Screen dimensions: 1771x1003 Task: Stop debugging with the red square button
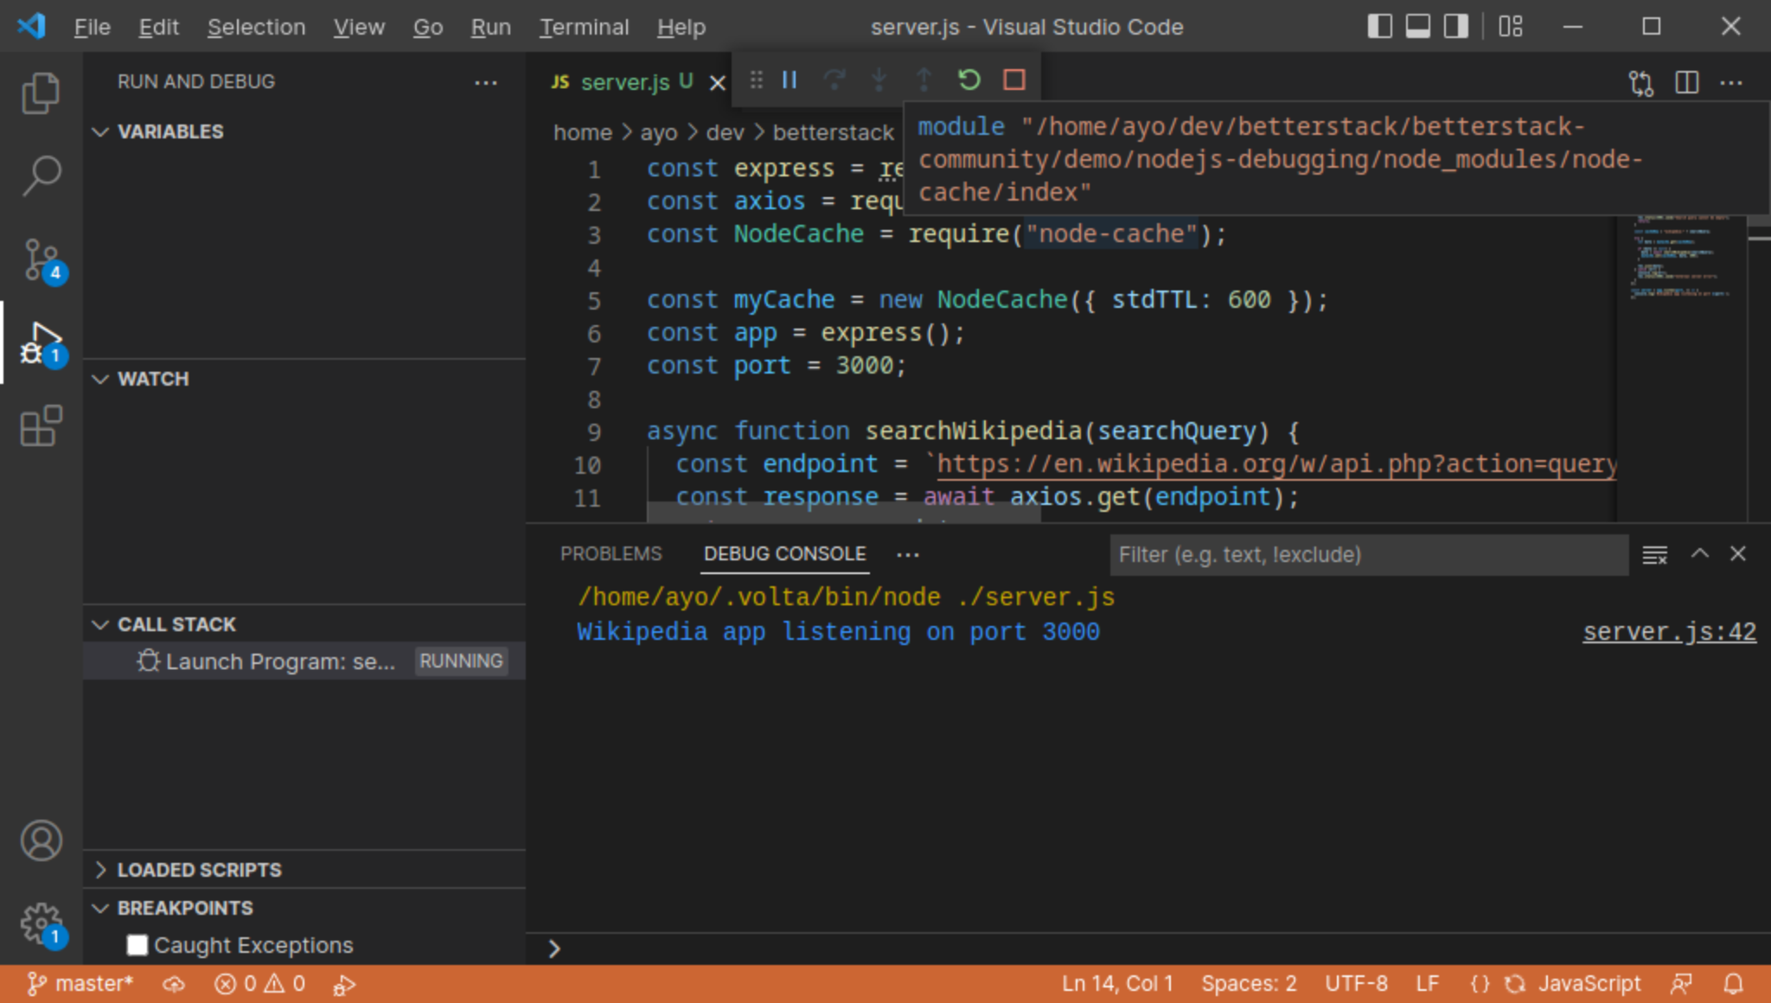click(x=1014, y=80)
